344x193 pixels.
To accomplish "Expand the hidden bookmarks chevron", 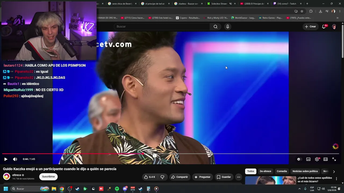I will point(338,18).
